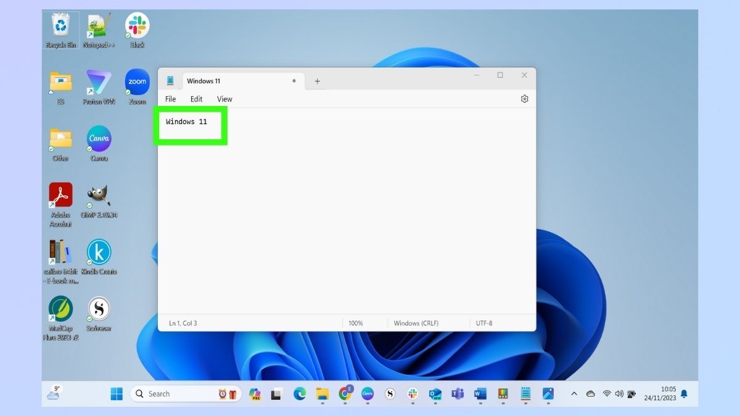The width and height of the screenshot is (740, 416).
Task: Create a new tab with the plus button
Action: [317, 81]
